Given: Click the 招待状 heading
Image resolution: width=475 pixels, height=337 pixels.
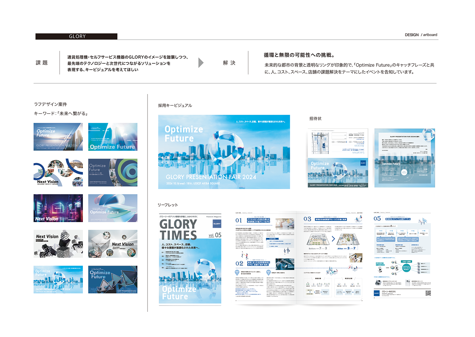Looking at the screenshot, I should coord(316,118).
